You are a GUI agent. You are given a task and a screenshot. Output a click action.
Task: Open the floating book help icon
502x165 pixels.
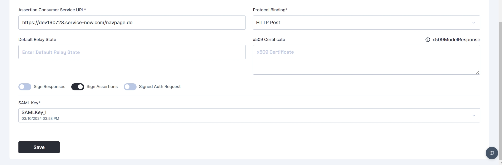491,153
